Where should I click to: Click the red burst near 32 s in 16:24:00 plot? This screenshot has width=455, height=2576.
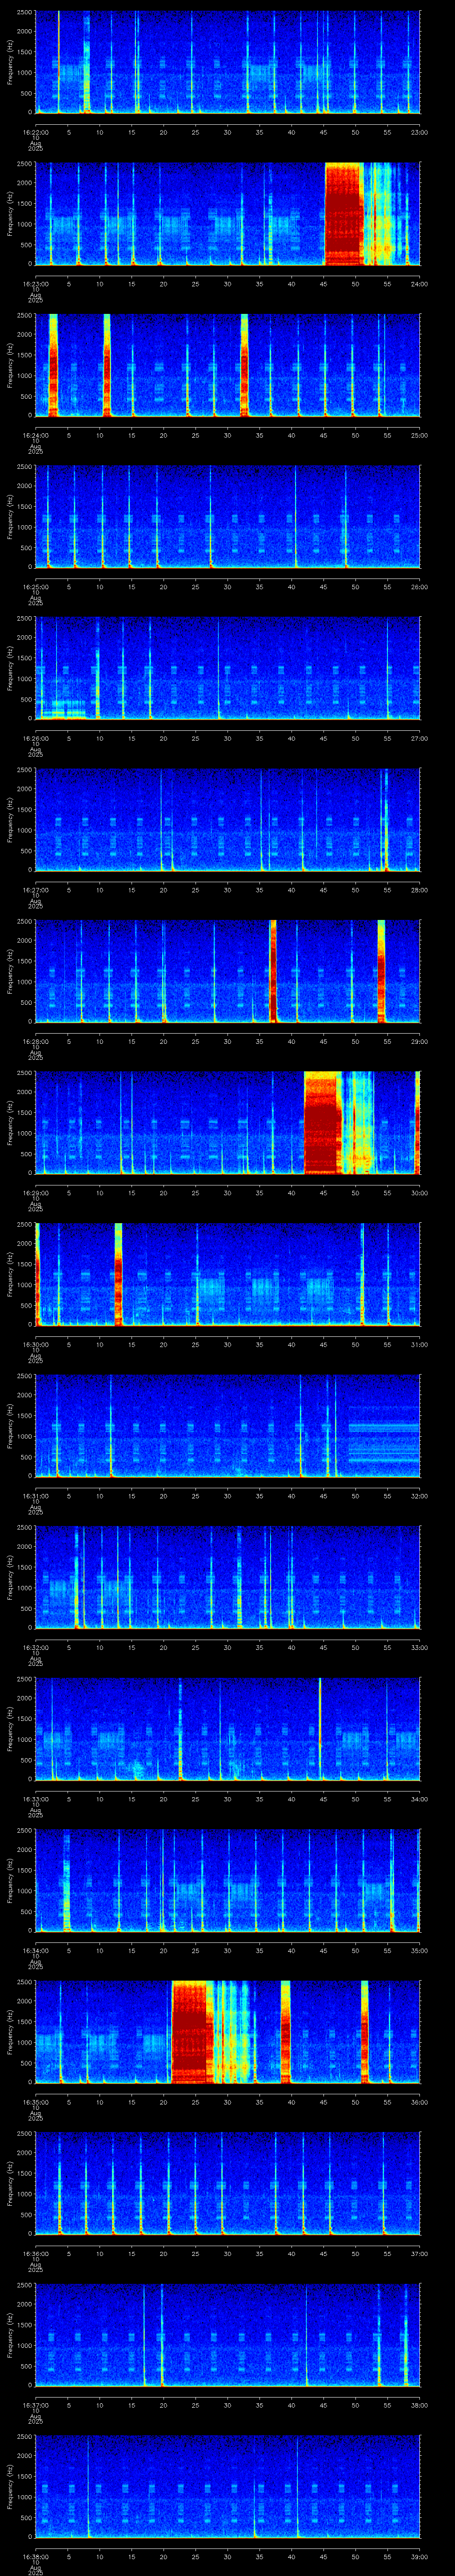[244, 365]
